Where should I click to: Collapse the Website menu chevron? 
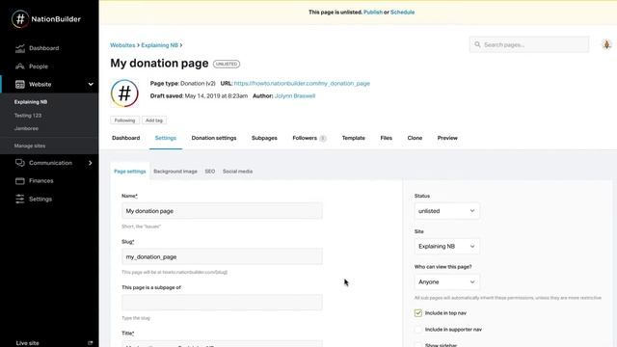click(91, 84)
